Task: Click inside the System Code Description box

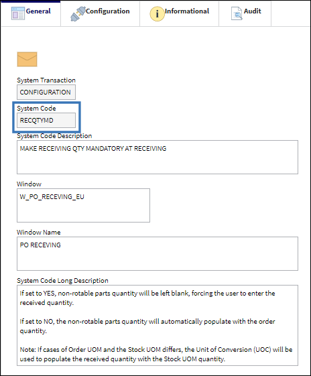Action: [158, 157]
